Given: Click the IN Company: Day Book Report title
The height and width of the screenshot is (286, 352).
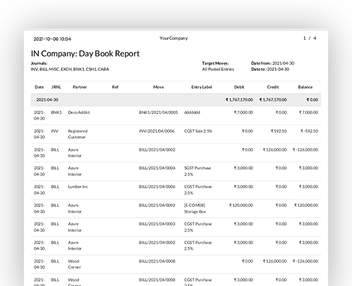Looking at the screenshot, I should (x=85, y=54).
